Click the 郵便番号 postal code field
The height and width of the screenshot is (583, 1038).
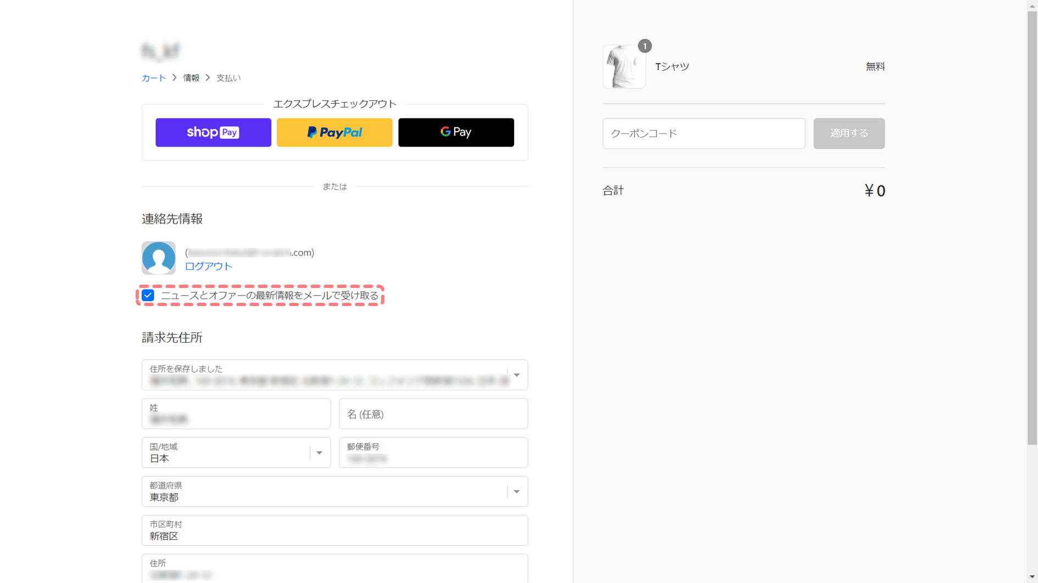pos(433,452)
